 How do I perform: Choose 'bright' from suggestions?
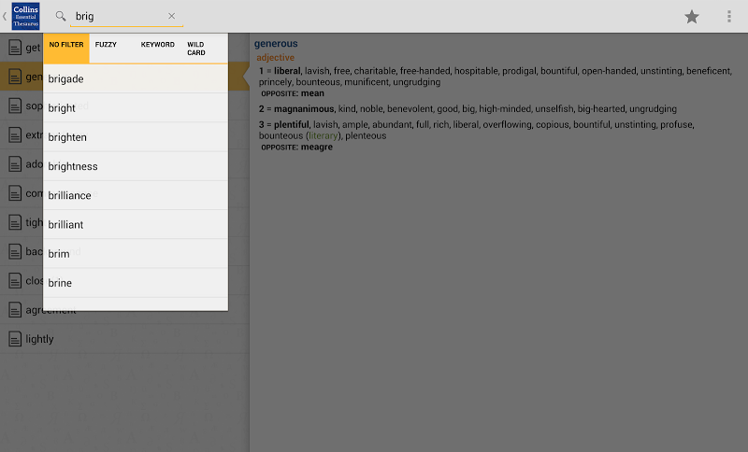point(136,108)
